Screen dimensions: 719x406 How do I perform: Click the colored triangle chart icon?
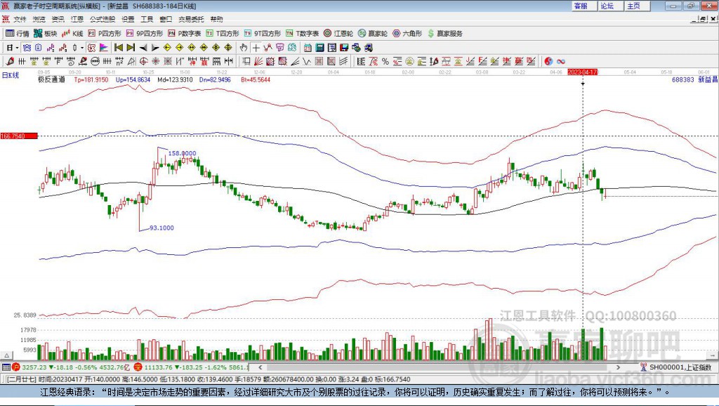point(104,48)
